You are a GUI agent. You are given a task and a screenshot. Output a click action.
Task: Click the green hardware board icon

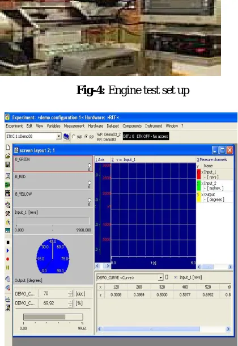tap(8, 185)
